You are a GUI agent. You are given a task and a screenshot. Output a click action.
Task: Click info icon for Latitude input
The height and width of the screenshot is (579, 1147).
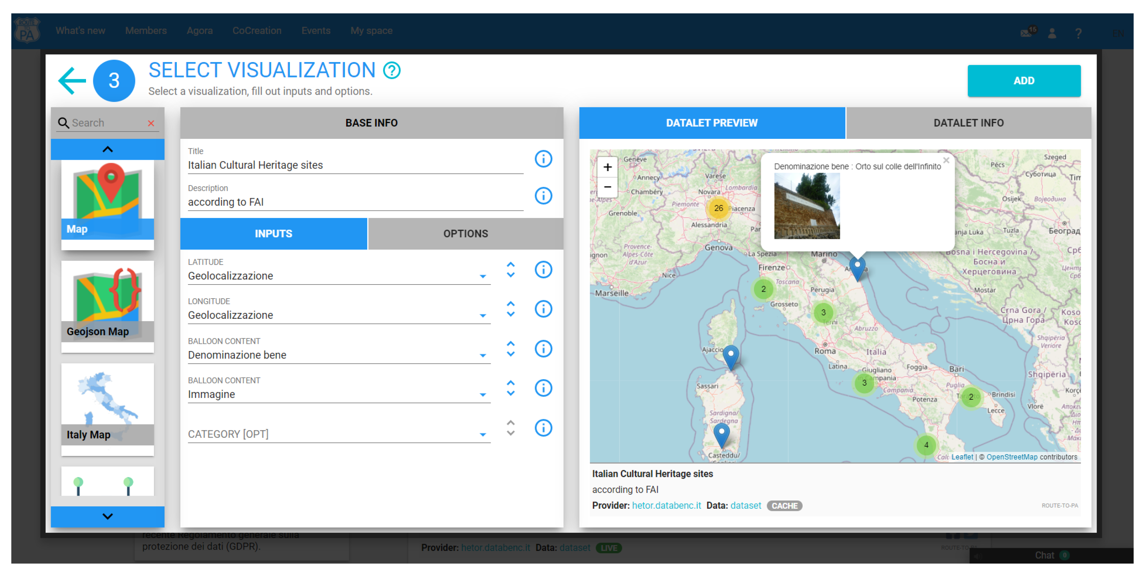pos(543,270)
